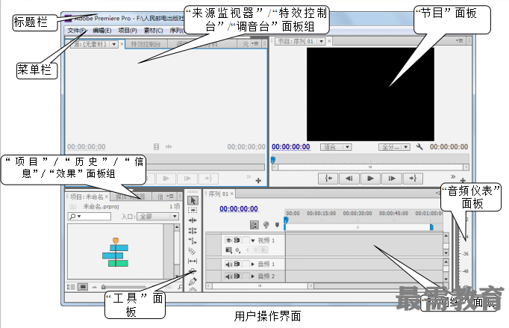Select the Pen tool in Tools panel
The width and height of the screenshot is (509, 328).
coord(193,281)
